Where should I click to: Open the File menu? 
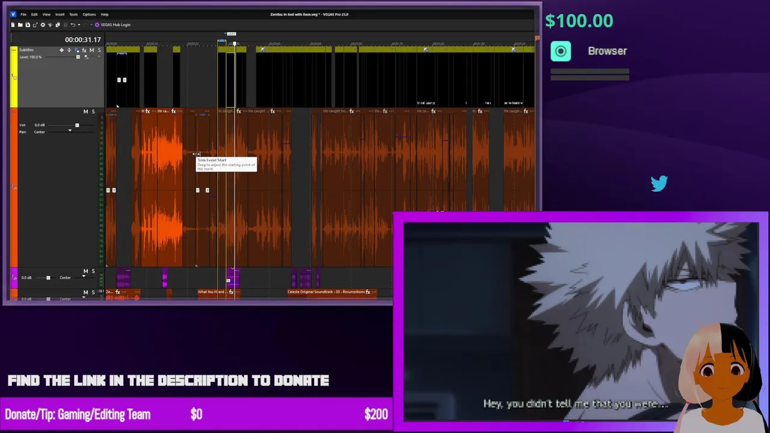click(23, 14)
